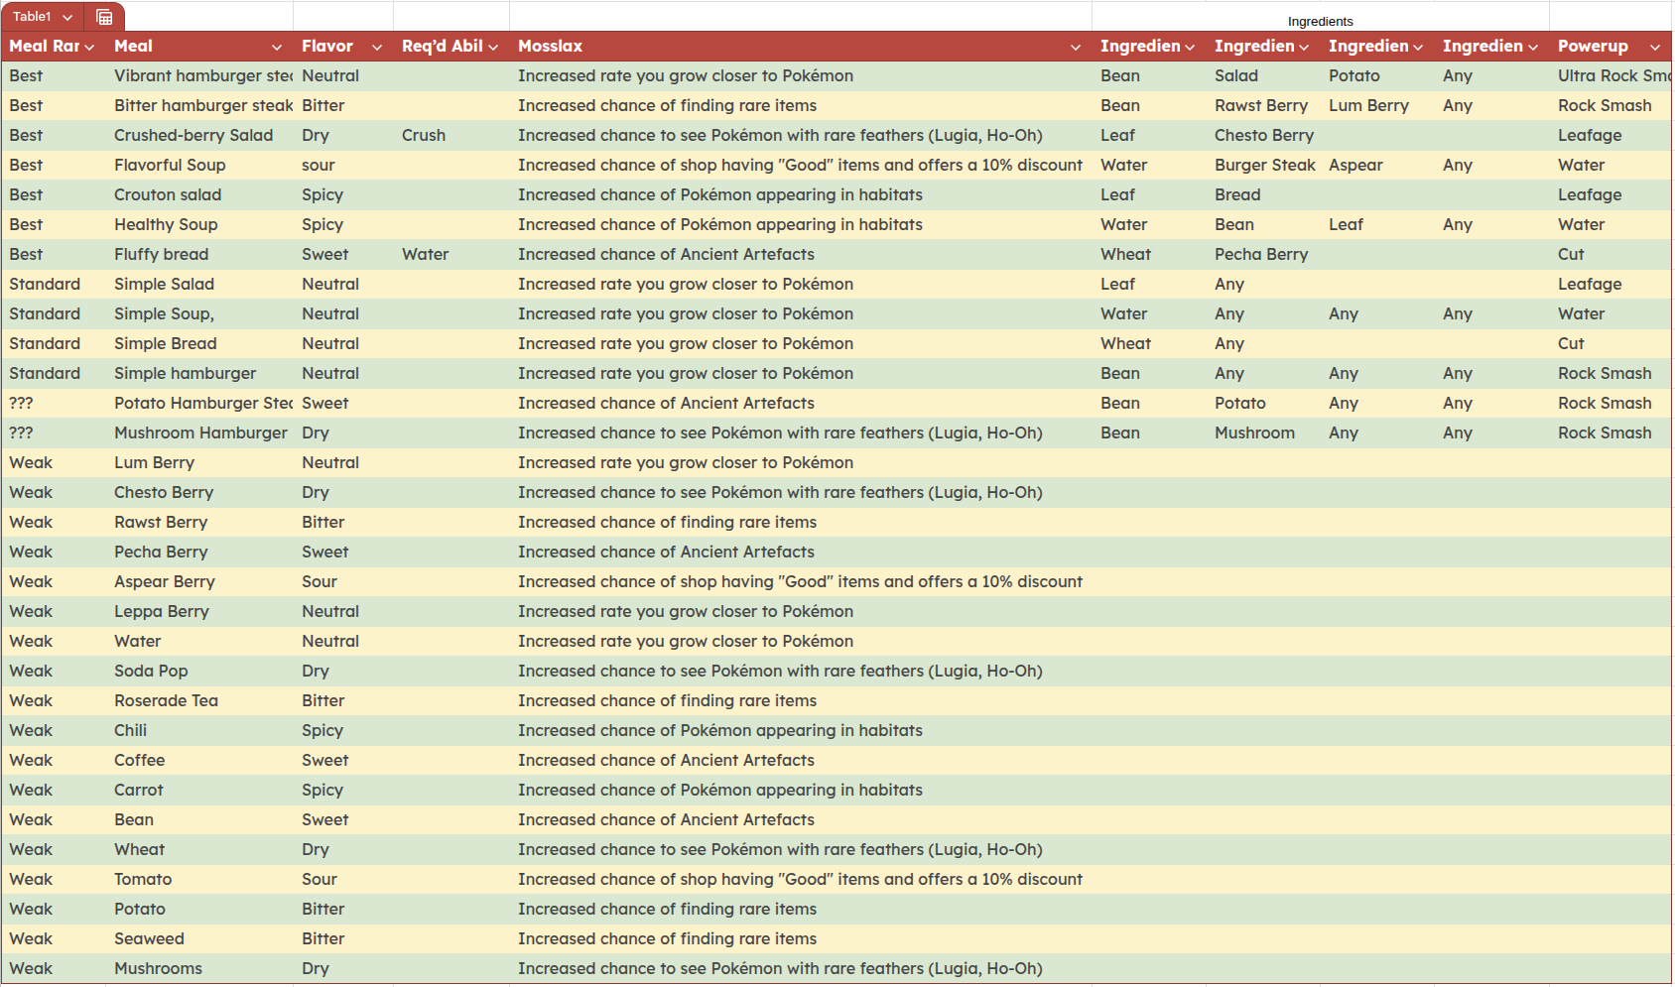
Task: Select the Sweet flavor in Coffee row
Action: coord(343,760)
